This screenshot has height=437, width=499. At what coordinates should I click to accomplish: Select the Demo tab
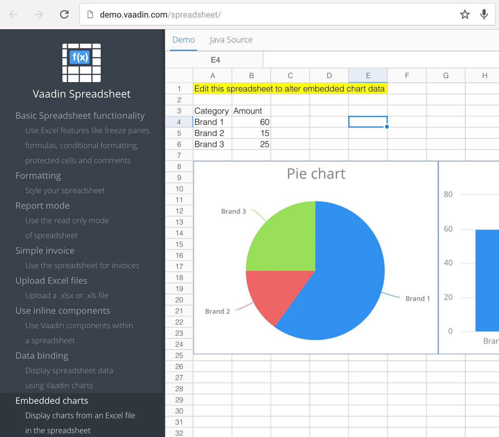tap(183, 40)
